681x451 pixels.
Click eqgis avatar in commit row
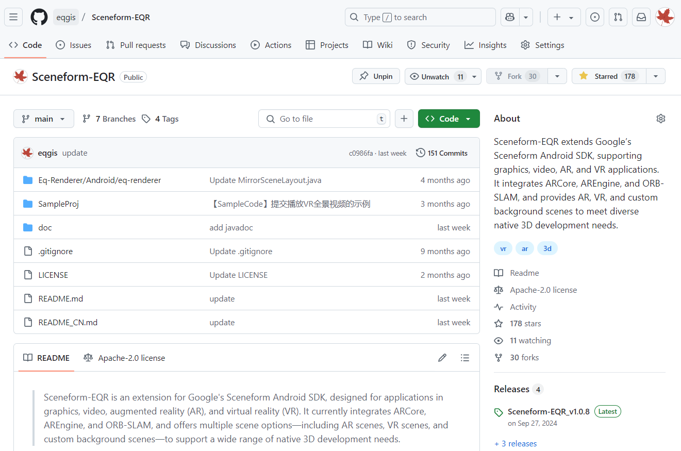(x=27, y=153)
